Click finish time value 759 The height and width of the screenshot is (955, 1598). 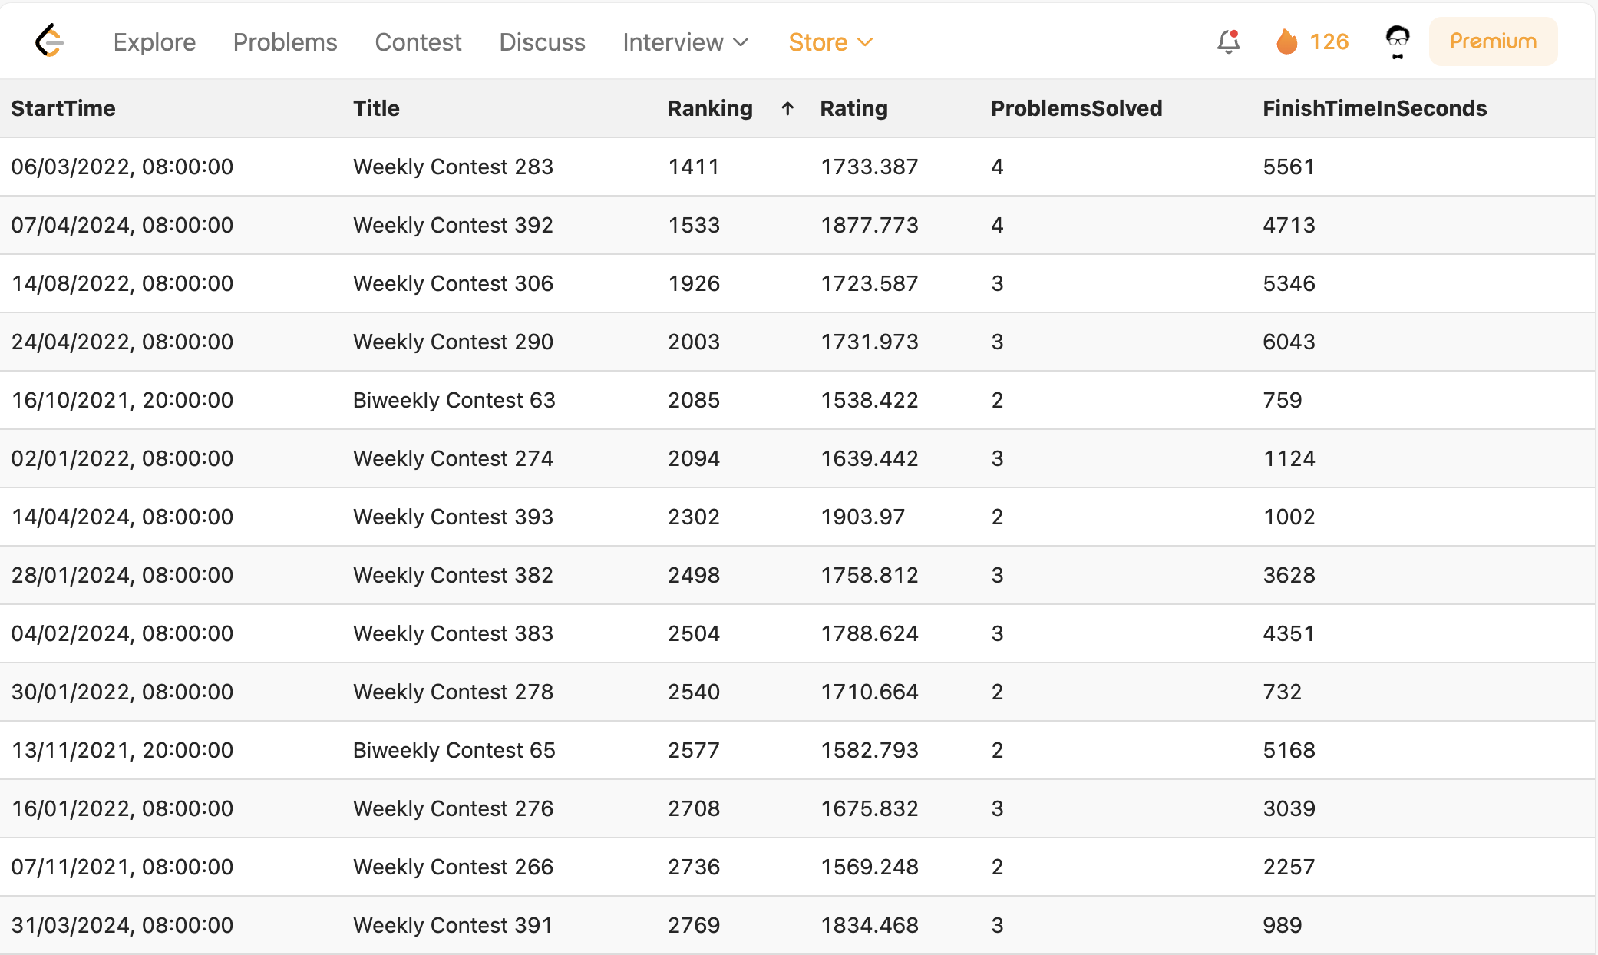click(x=1283, y=400)
